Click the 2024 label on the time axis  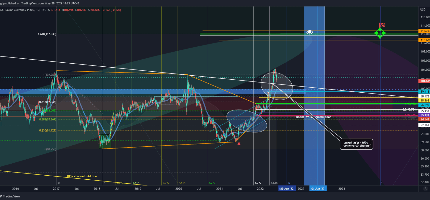(342, 189)
